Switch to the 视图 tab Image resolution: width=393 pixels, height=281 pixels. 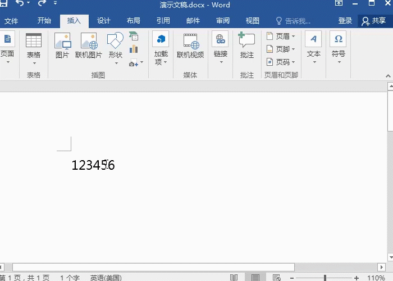(x=253, y=21)
